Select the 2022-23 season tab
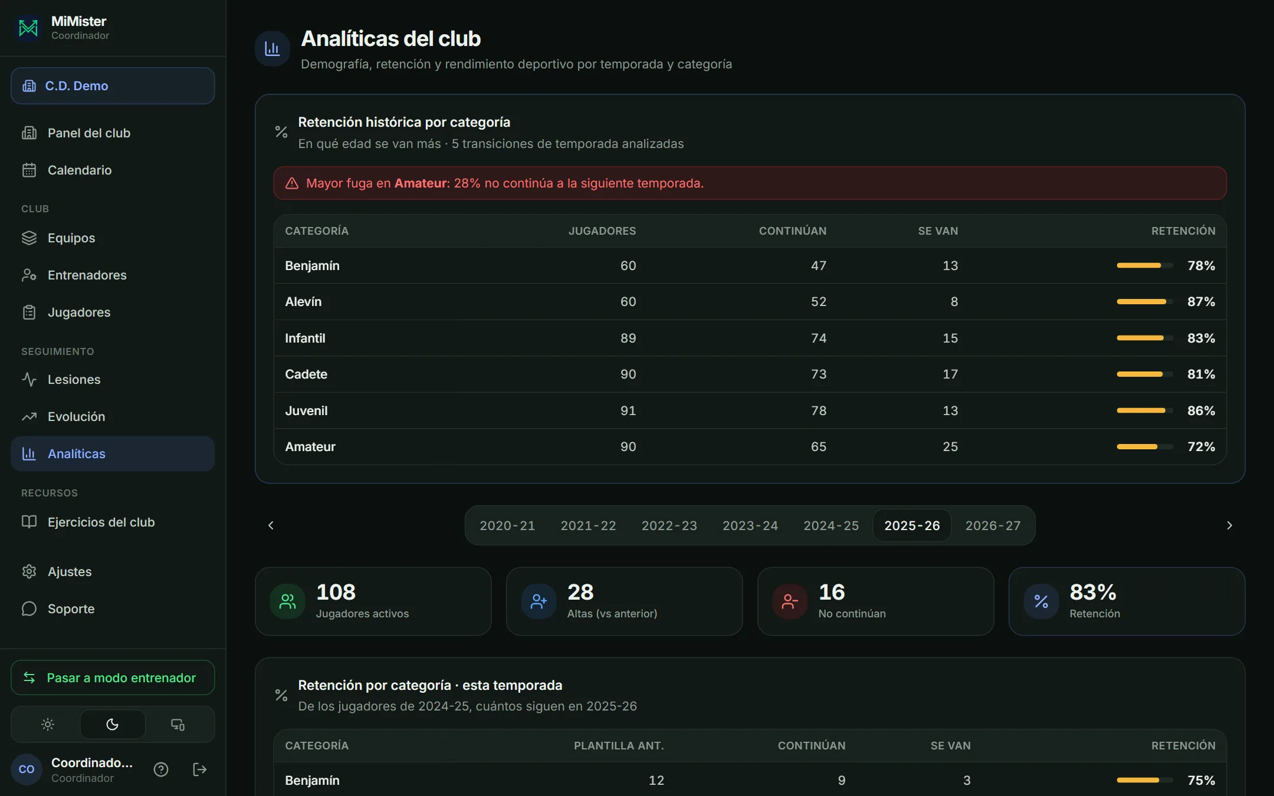The image size is (1274, 796). click(x=669, y=525)
